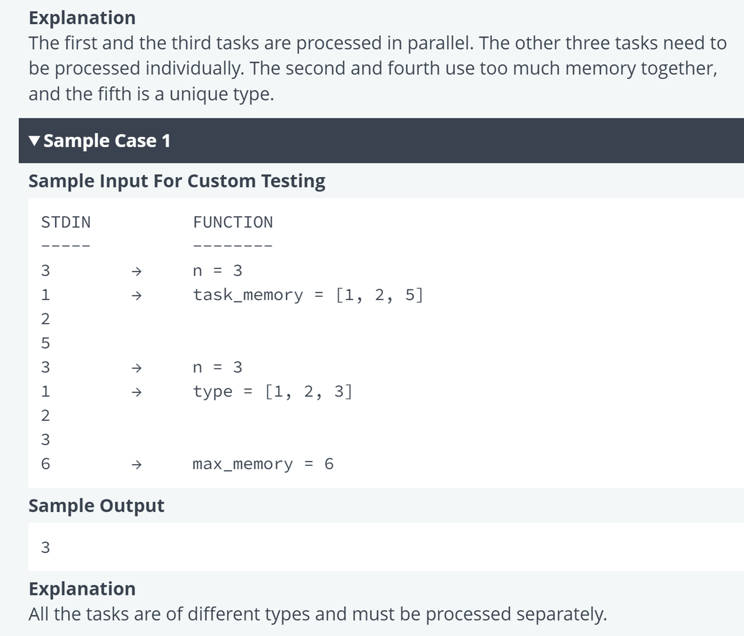
Task: Click the arrow beside the type line
Action: 136,392
